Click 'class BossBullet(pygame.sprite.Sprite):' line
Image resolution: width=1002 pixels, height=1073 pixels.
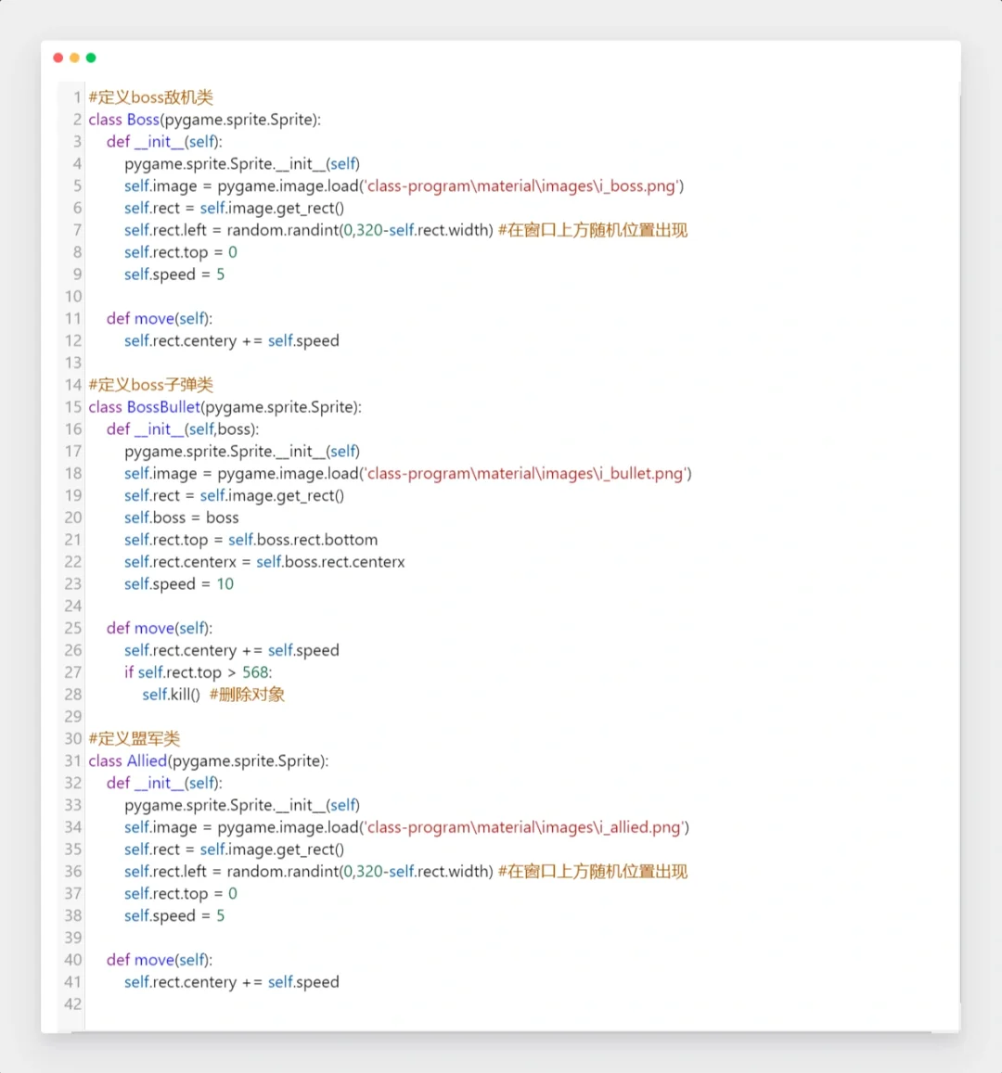point(225,407)
